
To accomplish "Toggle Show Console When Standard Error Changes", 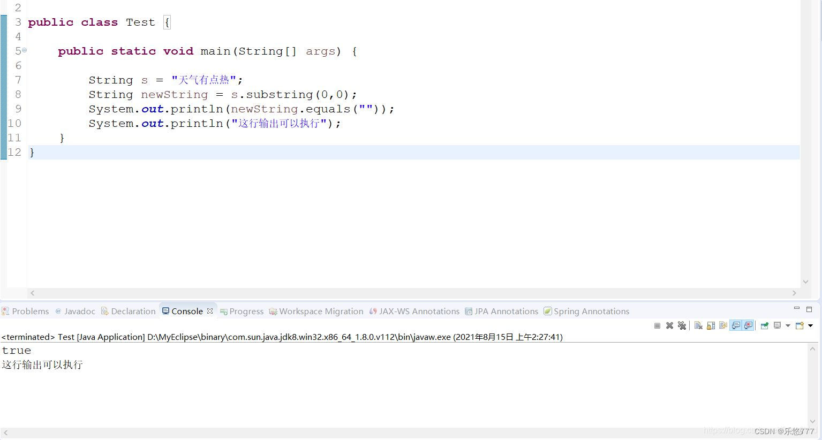I will [x=748, y=325].
